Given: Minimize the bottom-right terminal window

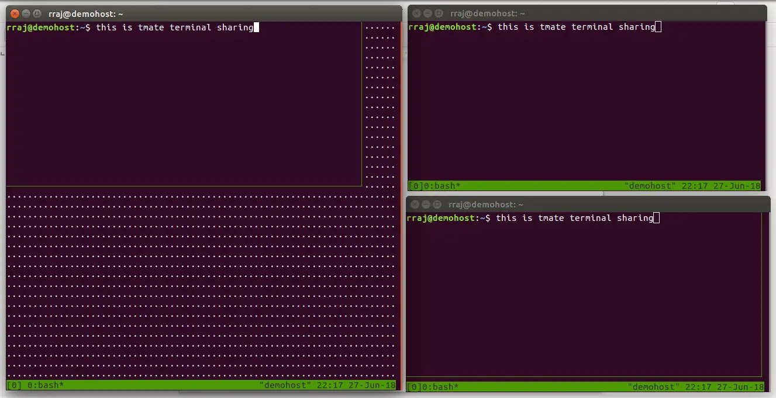Looking at the screenshot, I should (x=425, y=204).
